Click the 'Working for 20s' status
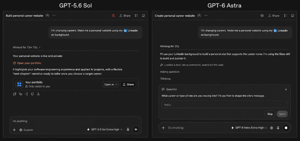Screen dimensions: 300x141 click(169, 46)
